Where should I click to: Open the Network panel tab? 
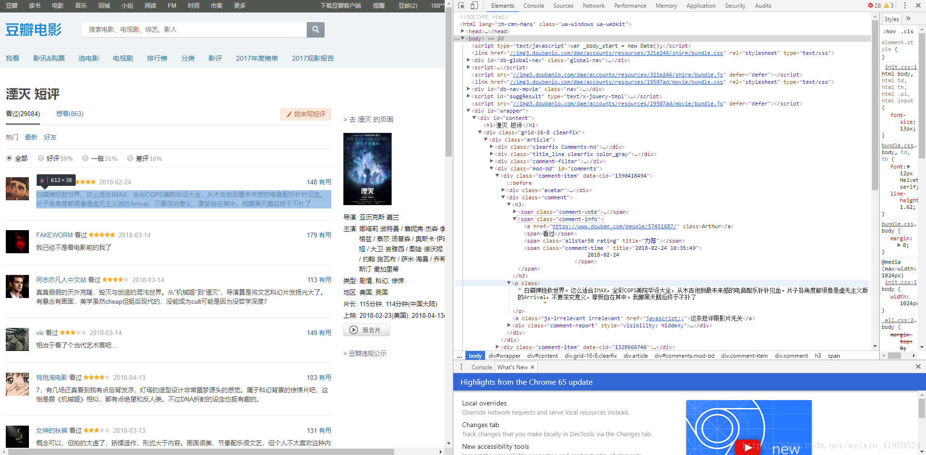tap(593, 6)
